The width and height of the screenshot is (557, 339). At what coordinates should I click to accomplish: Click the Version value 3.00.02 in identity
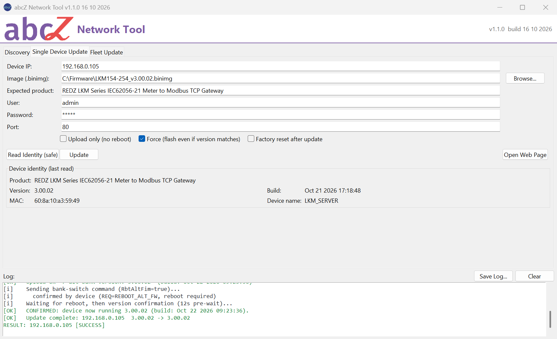point(44,190)
